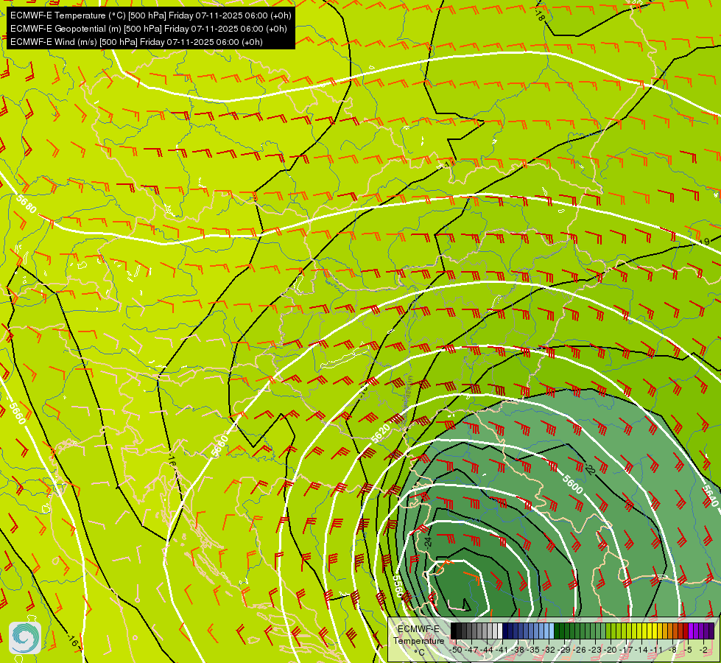Click the -23 tick label on scale
The image size is (721, 663).
tap(595, 650)
